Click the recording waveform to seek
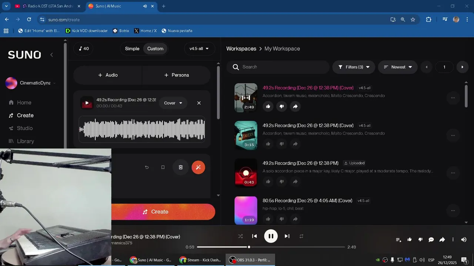 (142, 129)
